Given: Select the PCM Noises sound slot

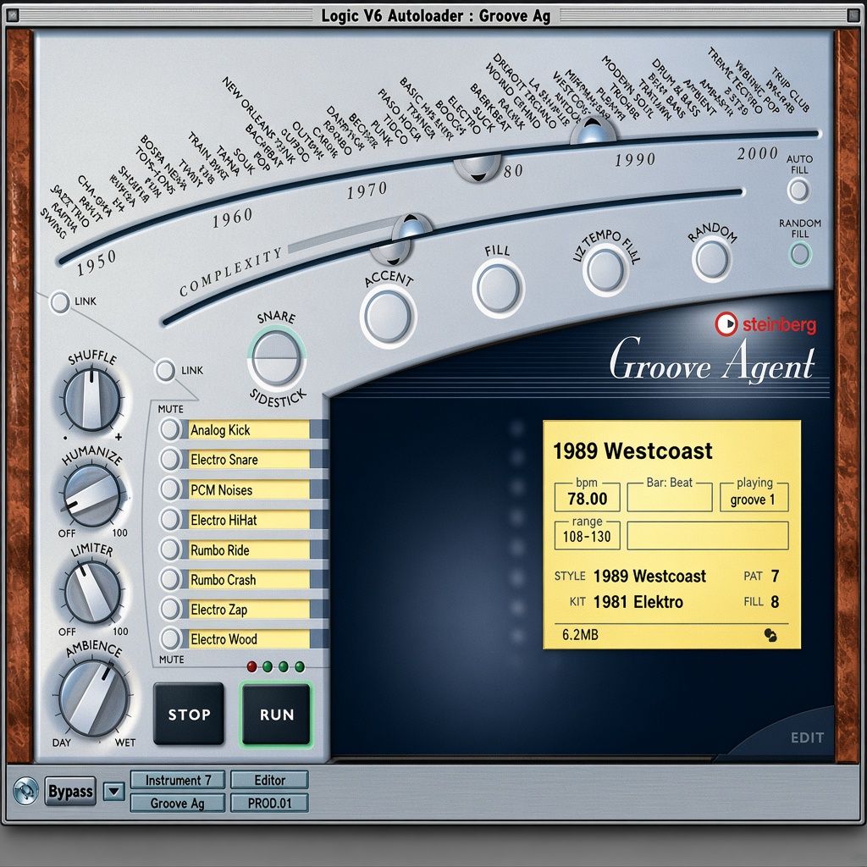Looking at the screenshot, I should pos(249,489).
